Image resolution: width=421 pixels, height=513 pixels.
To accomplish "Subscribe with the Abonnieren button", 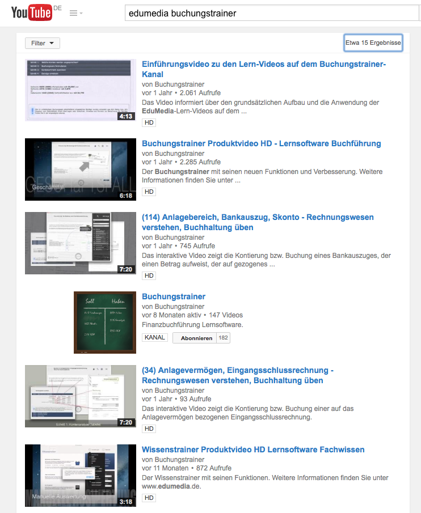I will coord(195,338).
